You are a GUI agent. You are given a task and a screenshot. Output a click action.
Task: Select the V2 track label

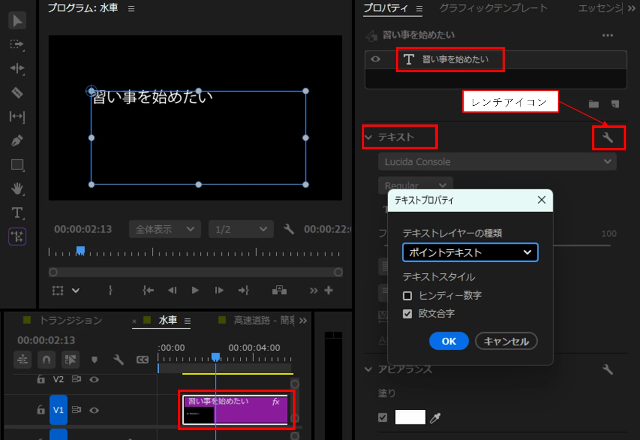[58, 379]
